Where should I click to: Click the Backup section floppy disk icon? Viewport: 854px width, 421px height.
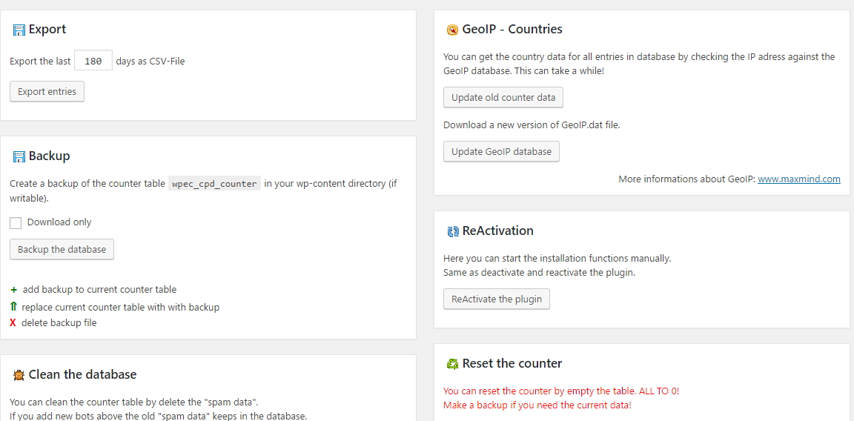(19, 157)
